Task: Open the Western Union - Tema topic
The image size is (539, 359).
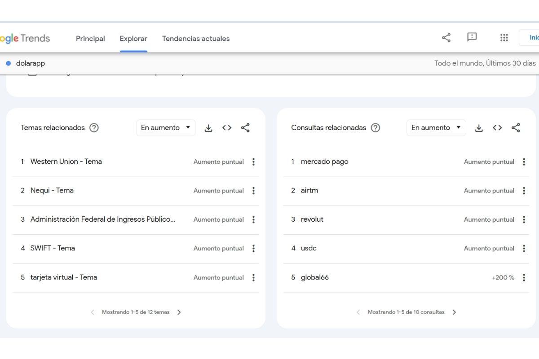Action: coord(66,162)
